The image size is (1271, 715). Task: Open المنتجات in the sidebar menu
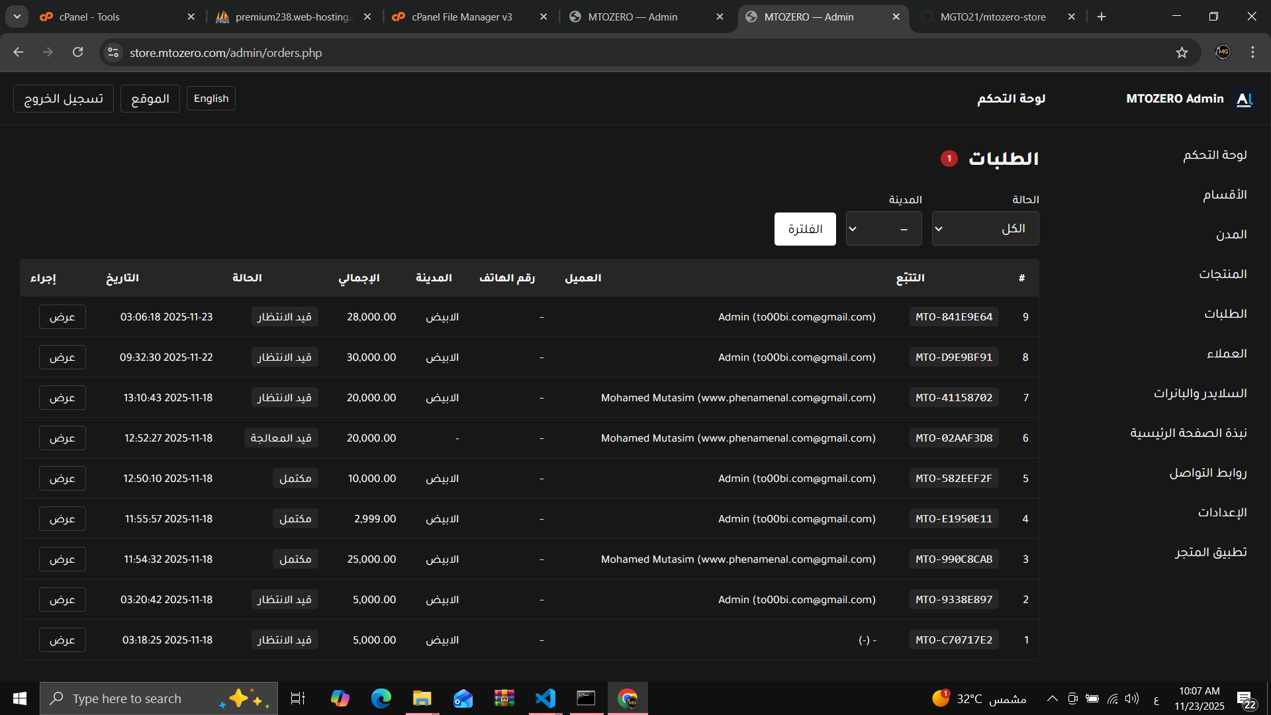tap(1223, 274)
